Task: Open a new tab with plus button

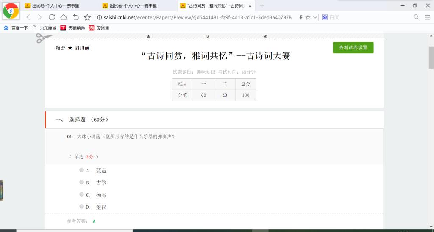Action: (262, 6)
